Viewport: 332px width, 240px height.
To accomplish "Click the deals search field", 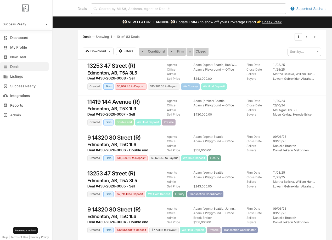I will click(x=188, y=9).
